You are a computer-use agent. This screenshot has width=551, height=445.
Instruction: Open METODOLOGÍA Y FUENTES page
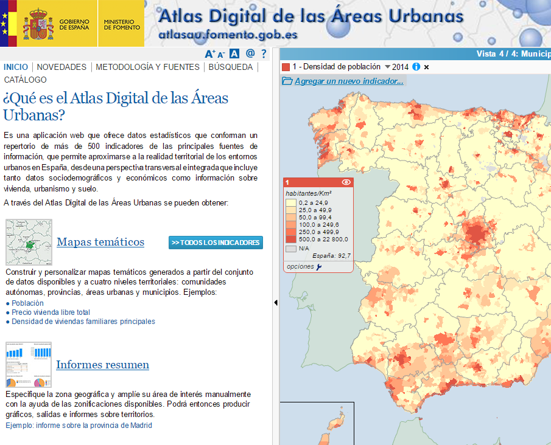tap(147, 67)
